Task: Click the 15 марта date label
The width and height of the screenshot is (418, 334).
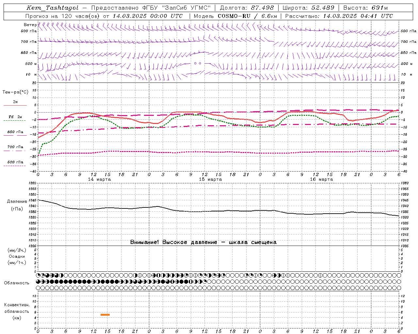Action: pos(210,179)
